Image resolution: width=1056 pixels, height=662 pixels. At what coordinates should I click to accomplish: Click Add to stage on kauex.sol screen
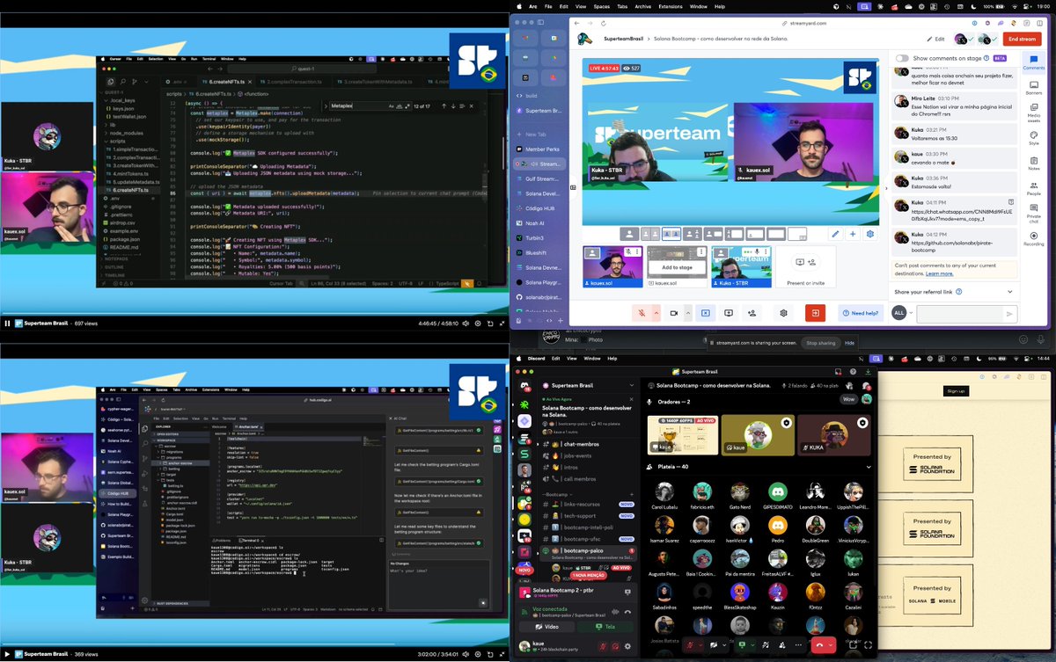(677, 267)
